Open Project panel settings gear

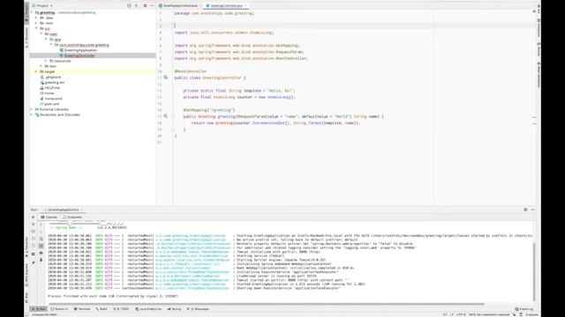click(145, 6)
